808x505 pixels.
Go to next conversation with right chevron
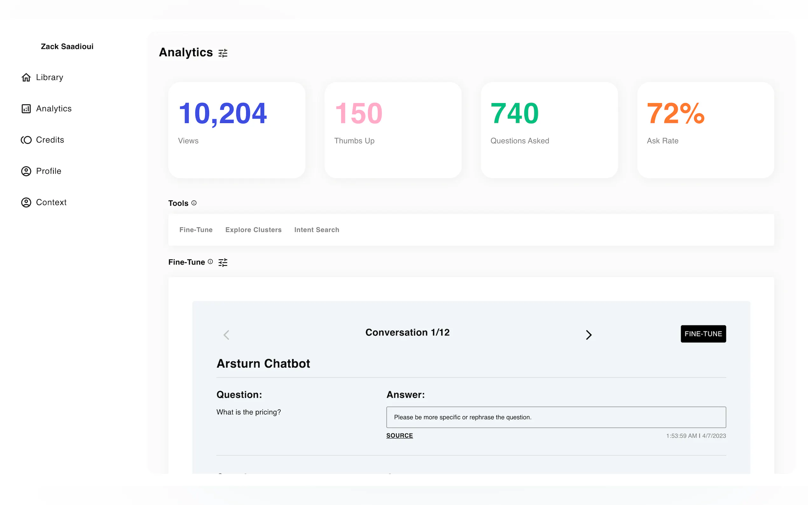click(x=589, y=335)
